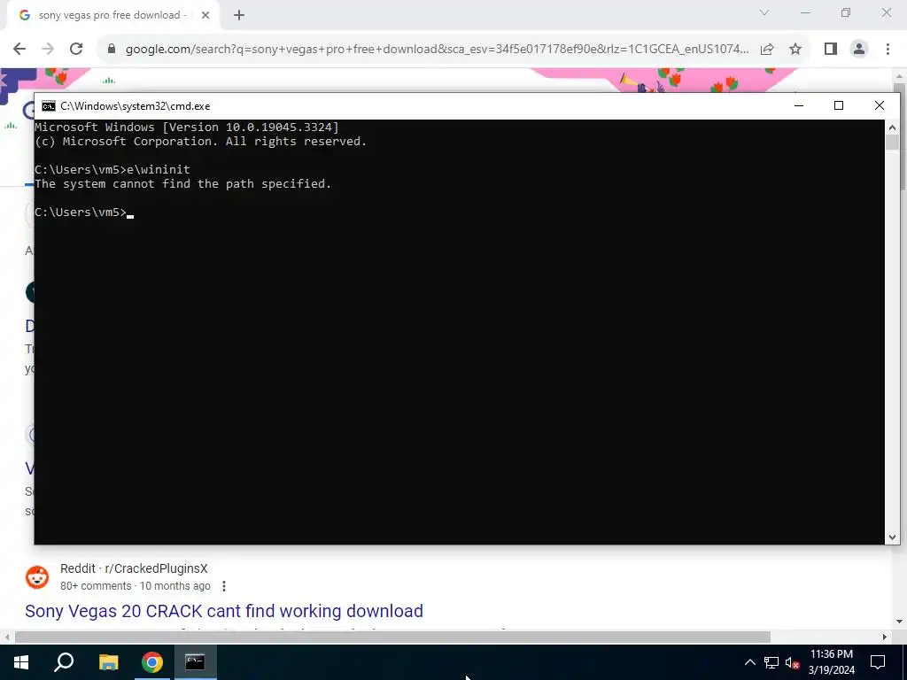Click inside the command prompt console area
The image size is (907, 680).
click(x=460, y=332)
